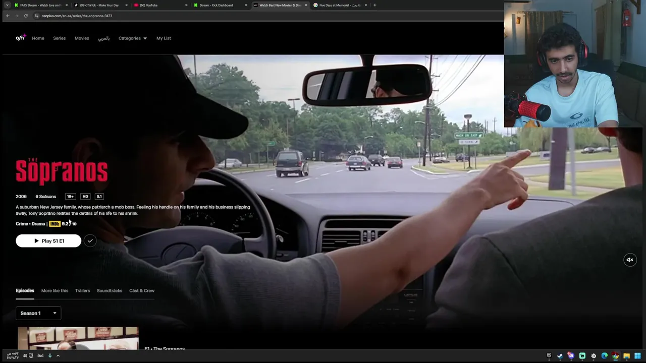This screenshot has width=646, height=363.
Task: Play S1 E1 of The Sopranos
Action: pyautogui.click(x=48, y=241)
